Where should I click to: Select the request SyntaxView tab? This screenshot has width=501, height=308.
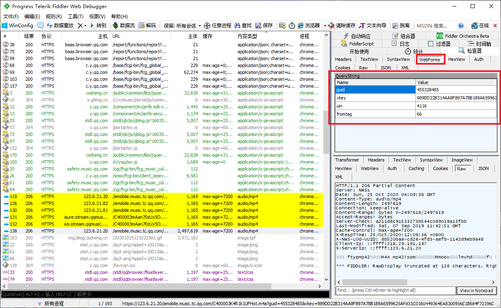(398, 59)
